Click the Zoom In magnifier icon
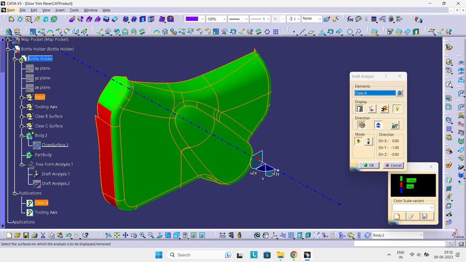This screenshot has height=262, width=466. [x=142, y=235]
